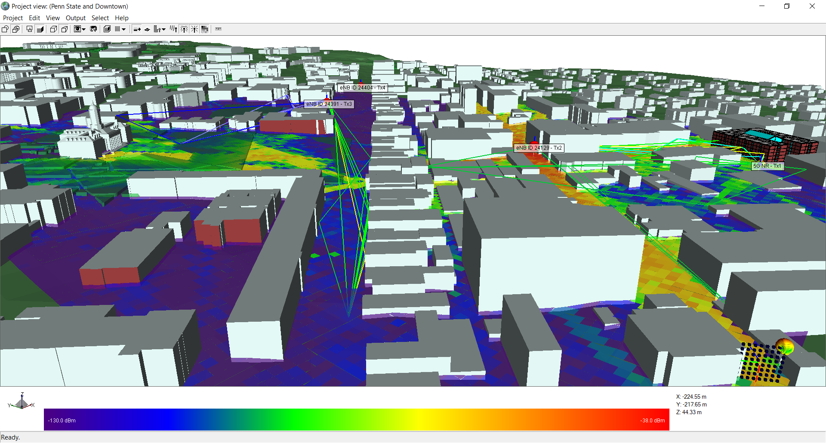Open dropdown next to eye view icon
The width and height of the screenshot is (826, 443).
pos(84,29)
